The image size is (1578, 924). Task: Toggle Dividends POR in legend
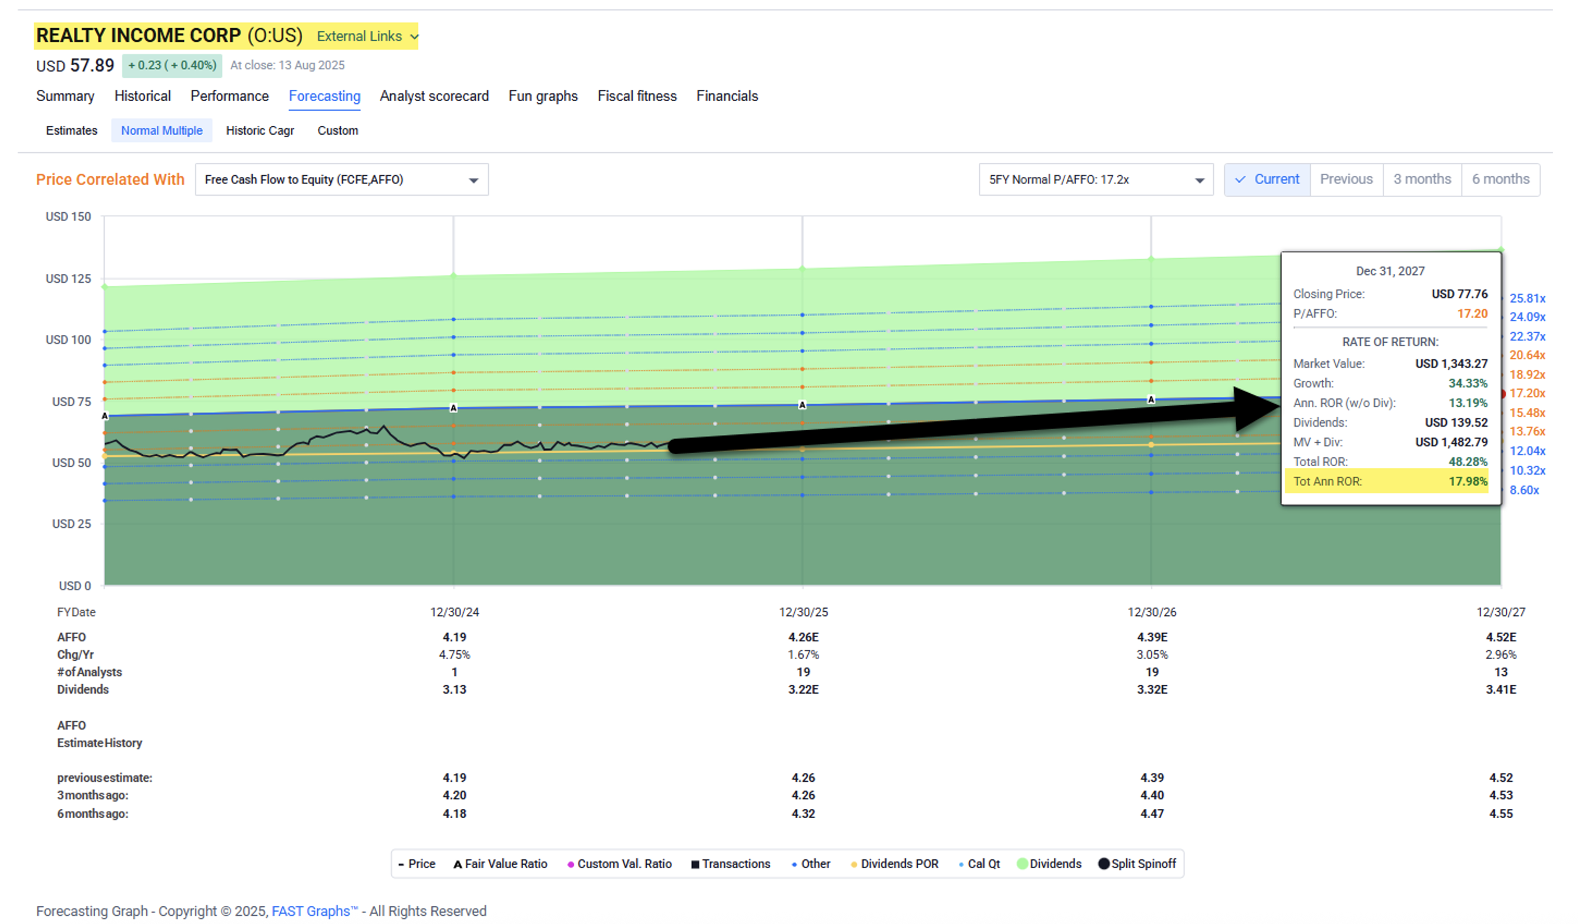894,864
